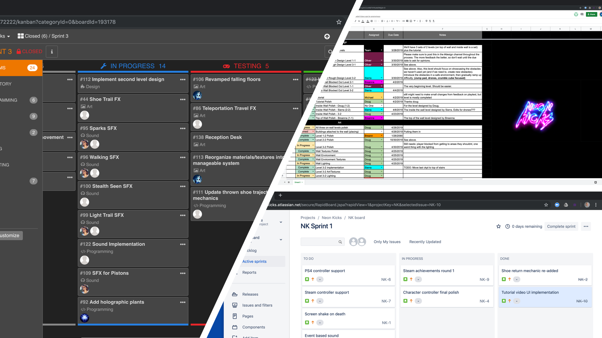Open the NK-6 issue key link

(x=386, y=279)
